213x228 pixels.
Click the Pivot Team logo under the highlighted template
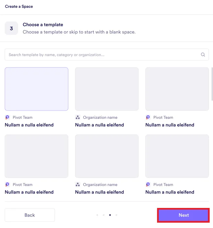click(7, 117)
